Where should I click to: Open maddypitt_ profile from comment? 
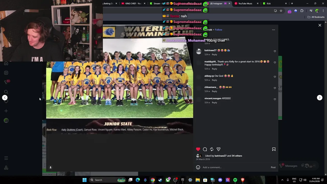tap(210, 62)
